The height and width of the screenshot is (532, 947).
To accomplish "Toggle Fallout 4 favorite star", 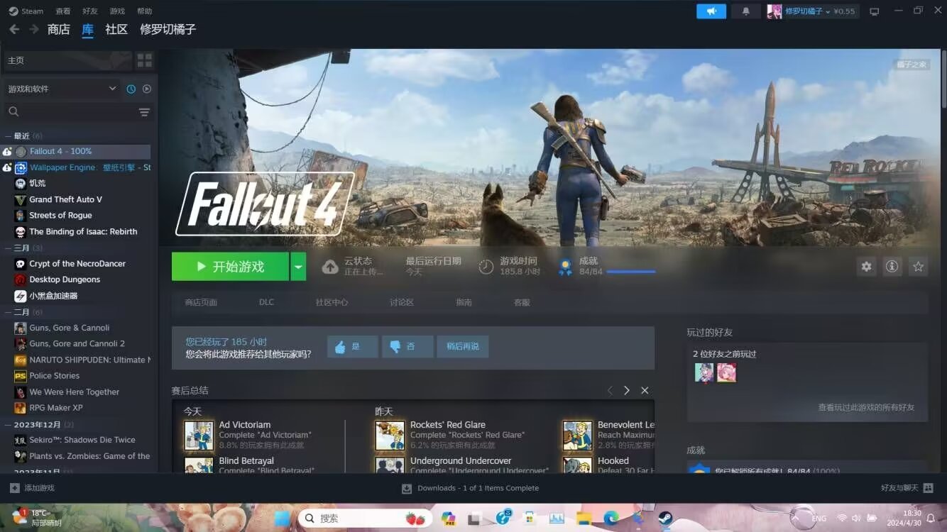I will (919, 267).
